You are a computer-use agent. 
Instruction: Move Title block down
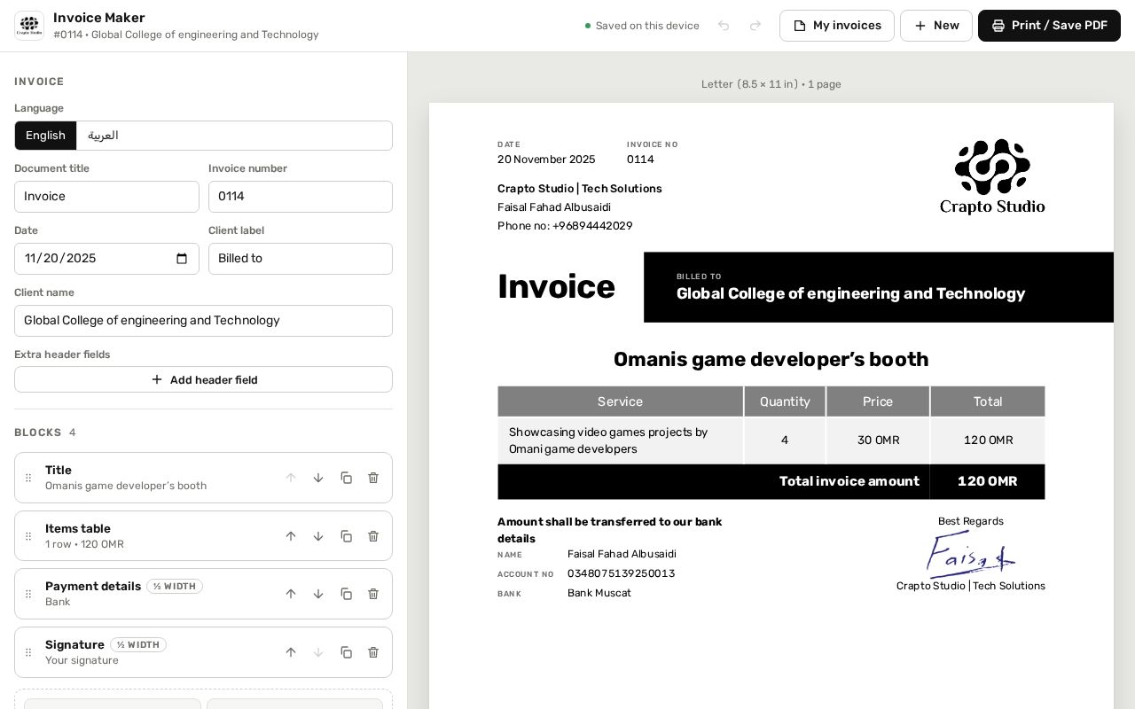point(318,478)
